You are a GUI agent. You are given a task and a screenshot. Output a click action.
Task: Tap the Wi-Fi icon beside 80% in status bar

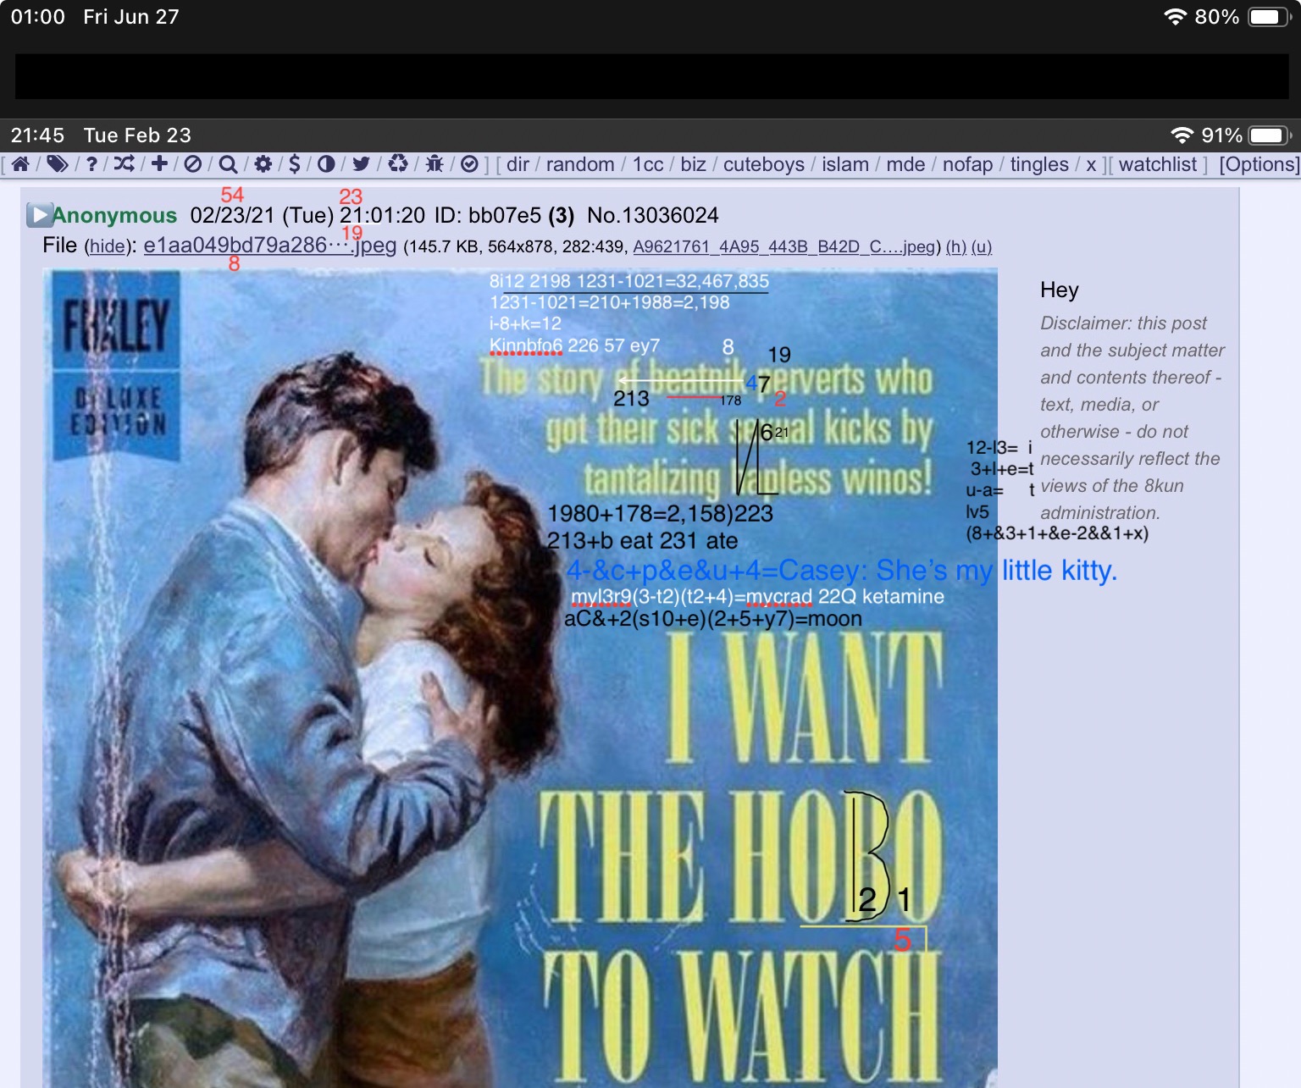(1175, 17)
